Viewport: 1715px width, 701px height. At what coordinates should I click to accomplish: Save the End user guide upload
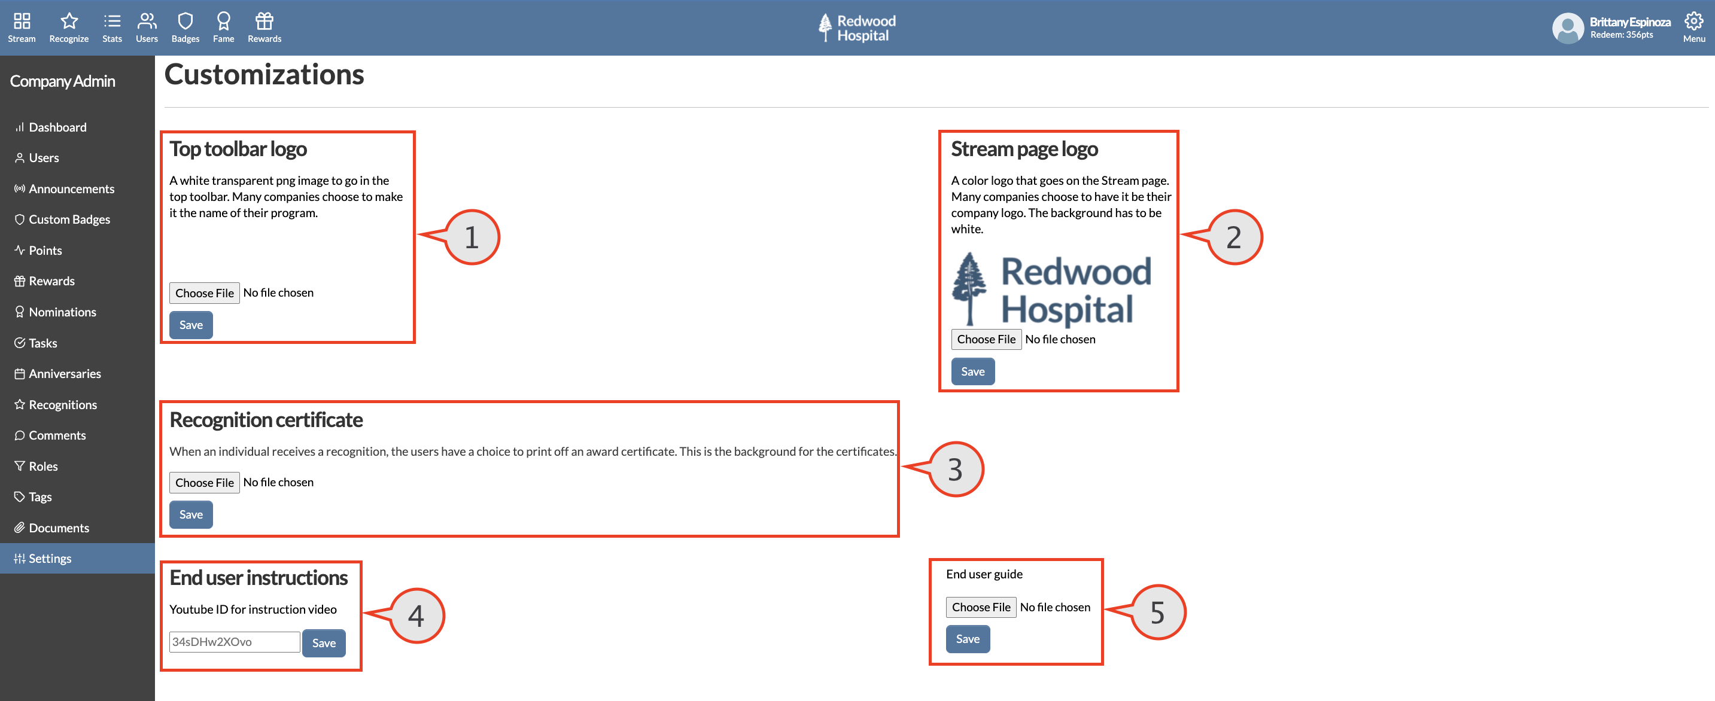click(968, 638)
